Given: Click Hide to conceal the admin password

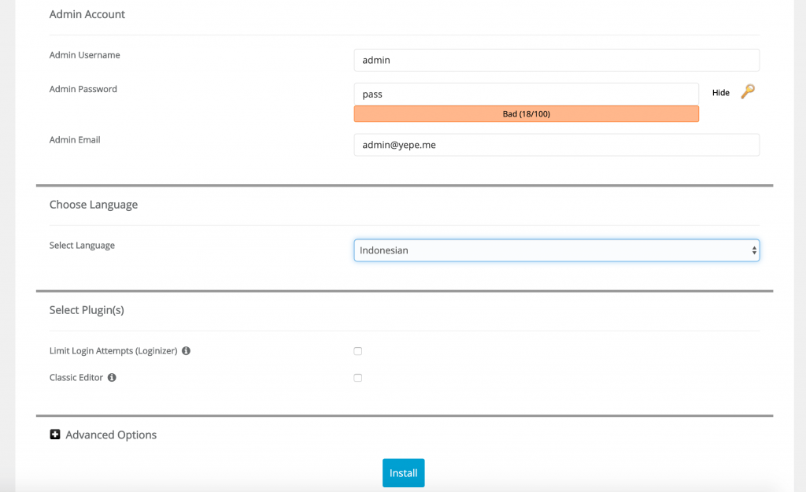Looking at the screenshot, I should point(720,93).
